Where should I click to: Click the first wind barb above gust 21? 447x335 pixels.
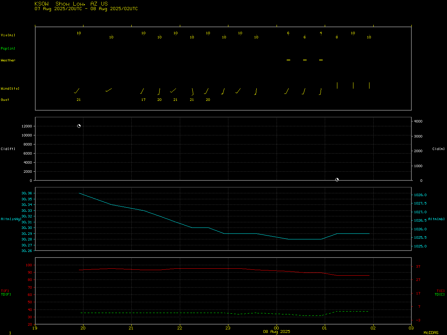tap(77, 91)
